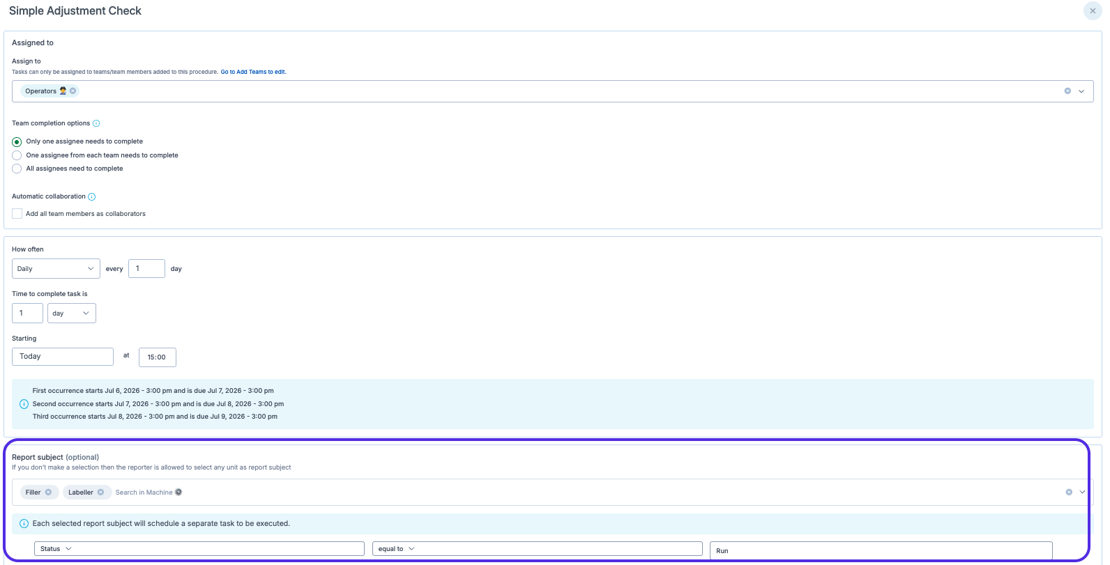Image resolution: width=1110 pixels, height=565 pixels.
Task: Open the Status condition dropdown
Action: [x=199, y=549]
